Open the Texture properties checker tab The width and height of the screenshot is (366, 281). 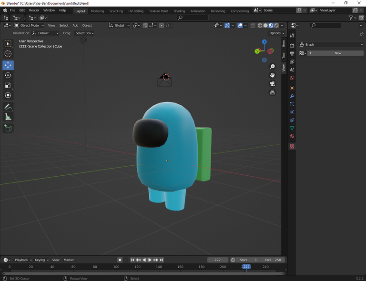pos(292,146)
